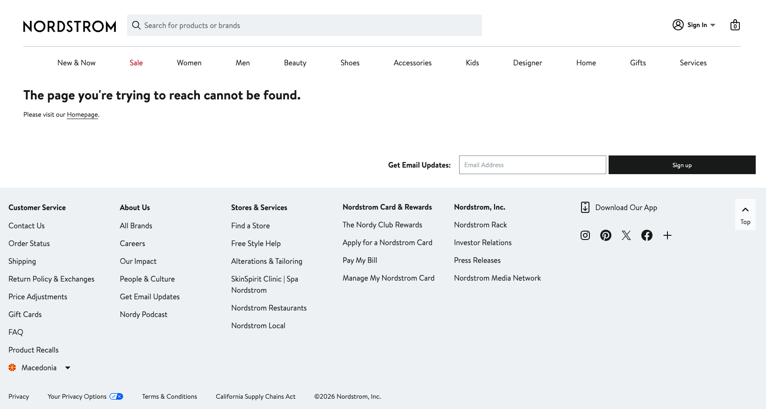This screenshot has width=766, height=409.
Task: Open the New & Now menu
Action: (x=77, y=63)
